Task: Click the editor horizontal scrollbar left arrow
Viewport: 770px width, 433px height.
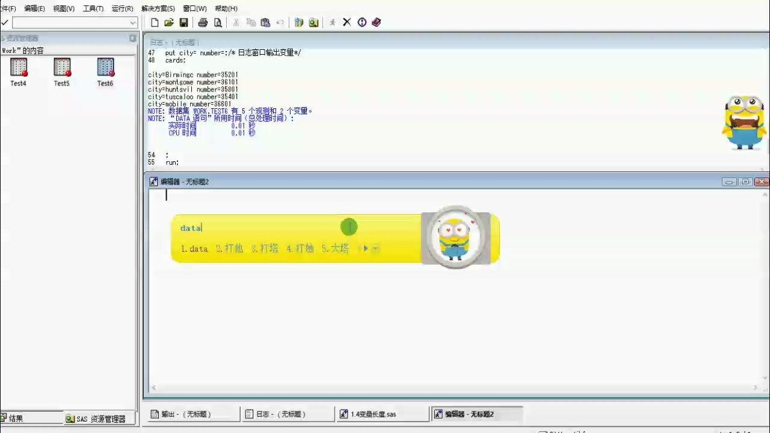Action: tap(153, 388)
